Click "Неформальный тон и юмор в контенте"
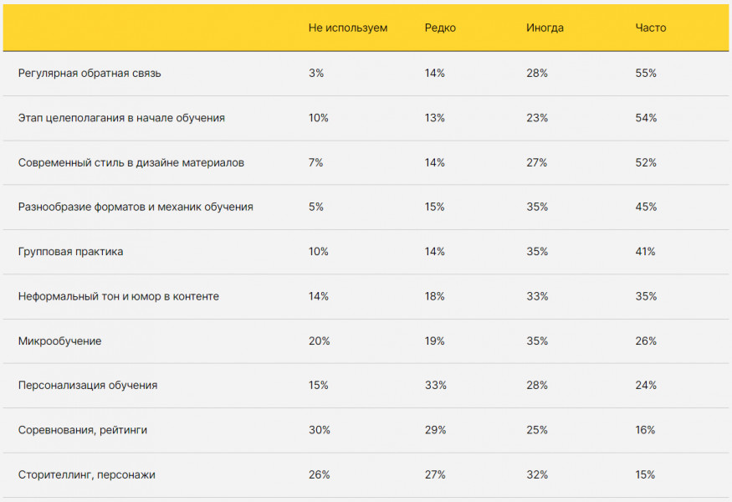732x502 pixels. click(119, 296)
